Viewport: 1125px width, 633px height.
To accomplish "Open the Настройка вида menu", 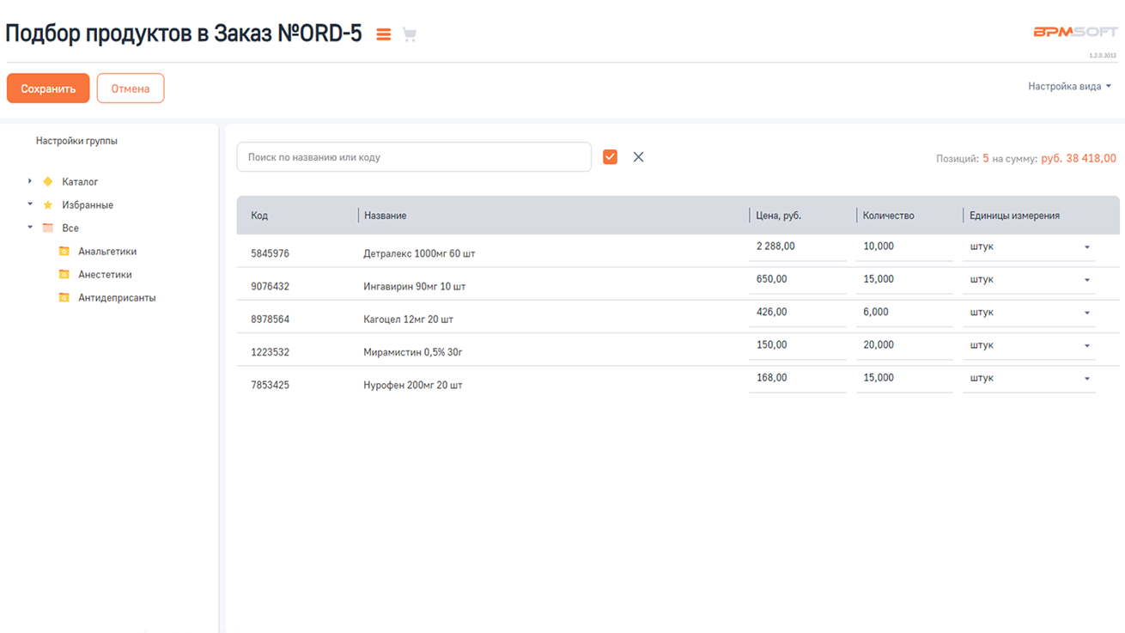I will coord(1069,87).
